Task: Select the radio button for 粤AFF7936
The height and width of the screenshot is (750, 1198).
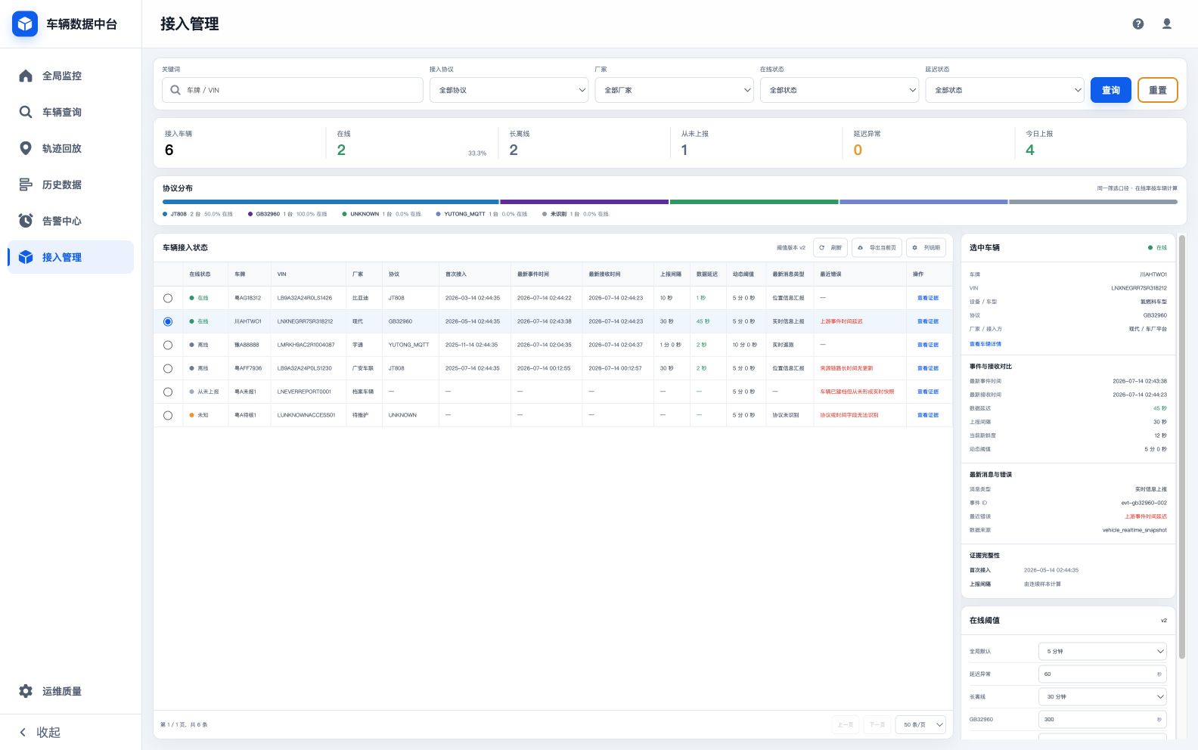Action: 168,368
